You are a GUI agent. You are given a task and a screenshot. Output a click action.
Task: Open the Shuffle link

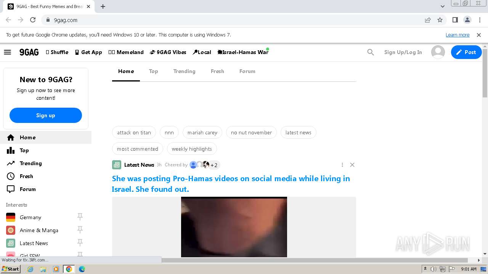57,52
